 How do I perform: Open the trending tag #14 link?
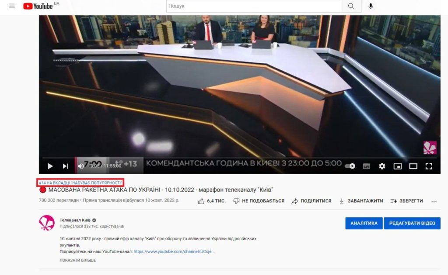pyautogui.click(x=80, y=182)
